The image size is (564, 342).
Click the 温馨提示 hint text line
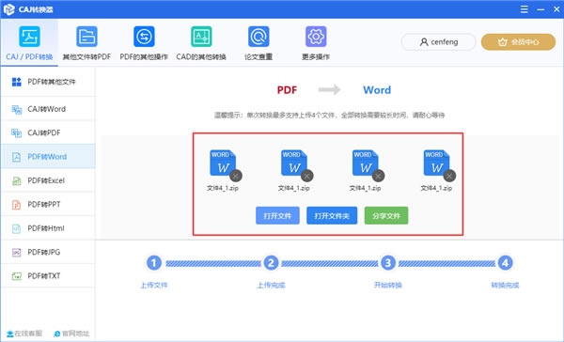pos(330,115)
